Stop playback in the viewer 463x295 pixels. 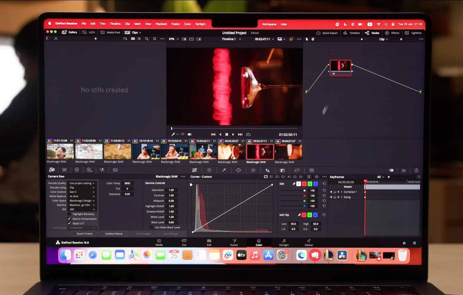coord(227,134)
